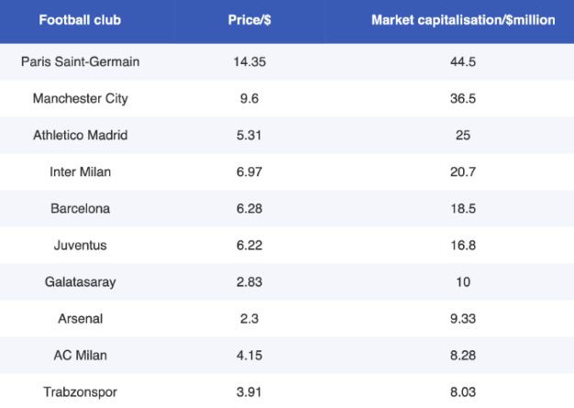This screenshot has width=574, height=408.
Task: Select Juventus's 16.8 market capitalisation cell
Action: pos(463,245)
